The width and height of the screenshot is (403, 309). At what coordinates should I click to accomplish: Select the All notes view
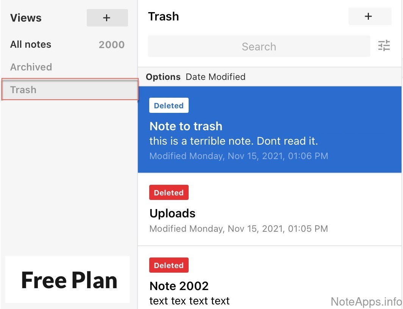coord(31,44)
